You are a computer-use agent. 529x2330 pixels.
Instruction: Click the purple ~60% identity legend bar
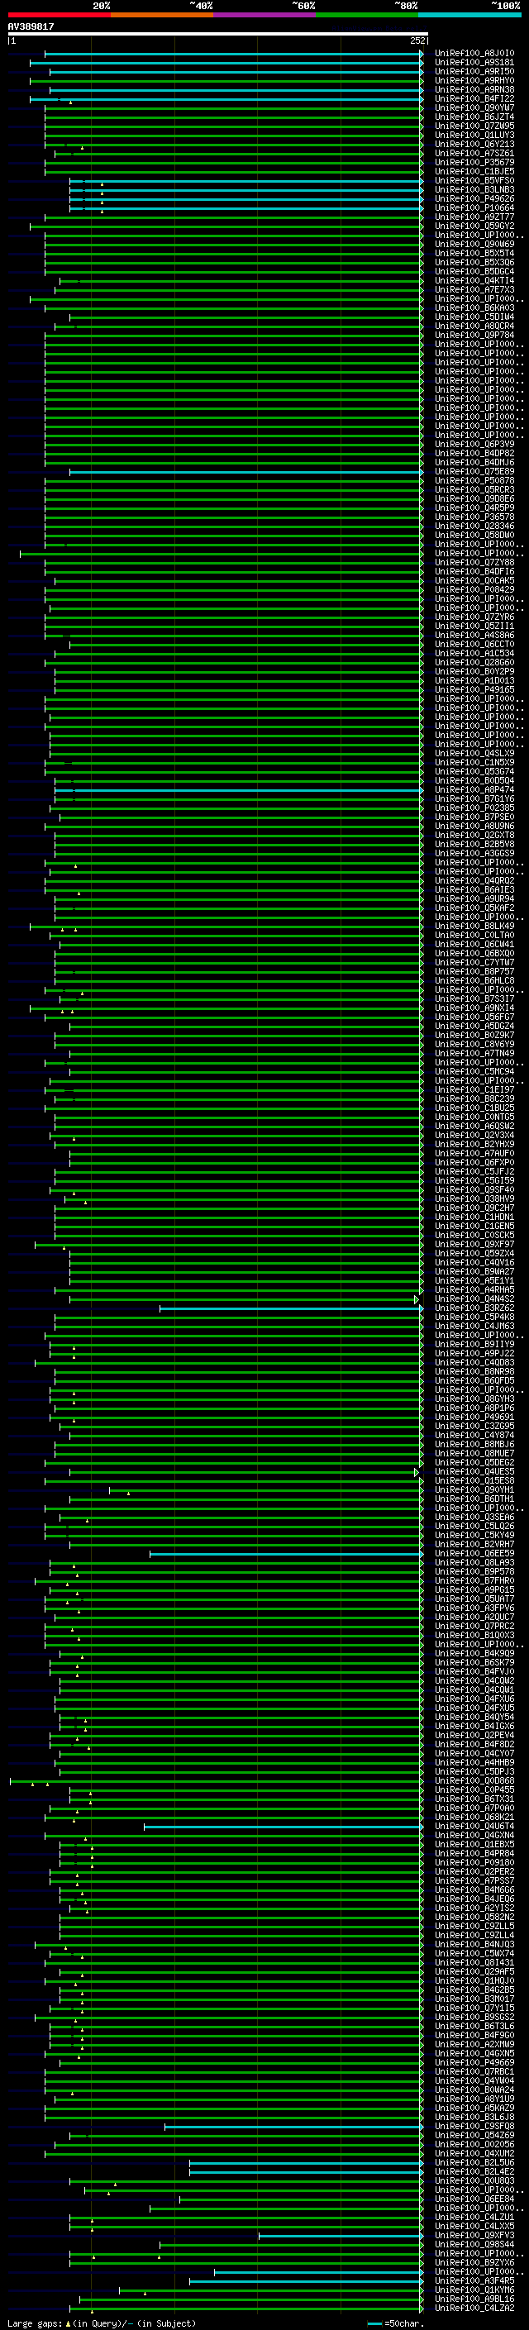point(264,16)
